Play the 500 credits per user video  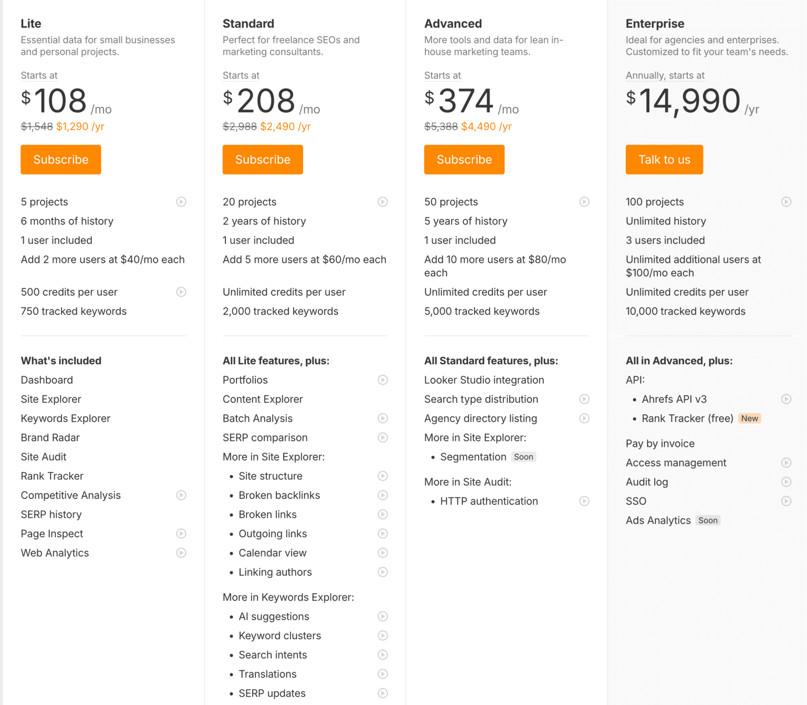(181, 292)
